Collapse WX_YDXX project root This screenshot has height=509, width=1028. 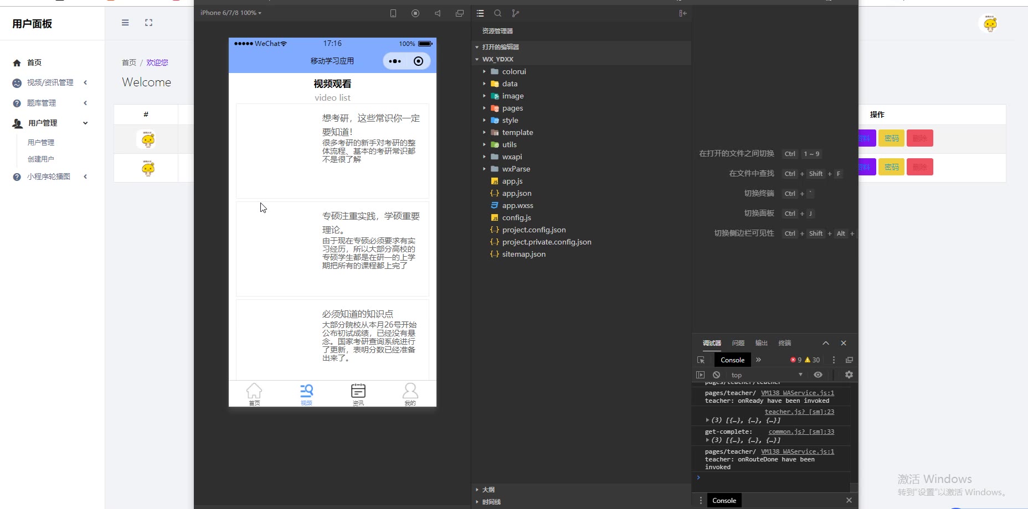click(x=581, y=59)
